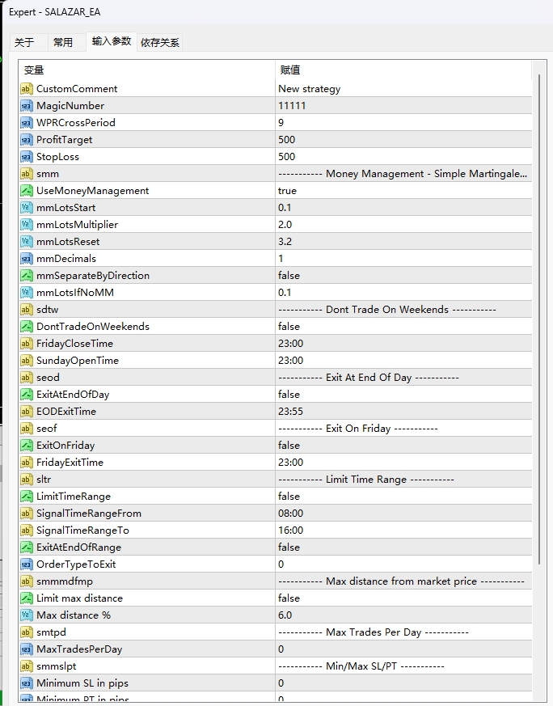
Task: Open the 依存关系 tab
Action: pos(160,42)
